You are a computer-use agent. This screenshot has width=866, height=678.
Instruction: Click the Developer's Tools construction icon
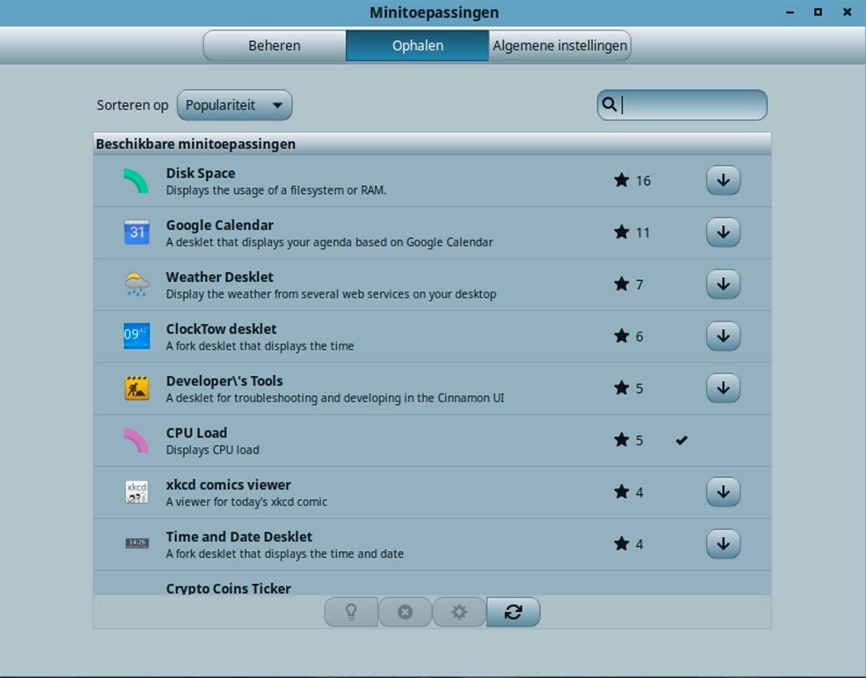click(137, 389)
